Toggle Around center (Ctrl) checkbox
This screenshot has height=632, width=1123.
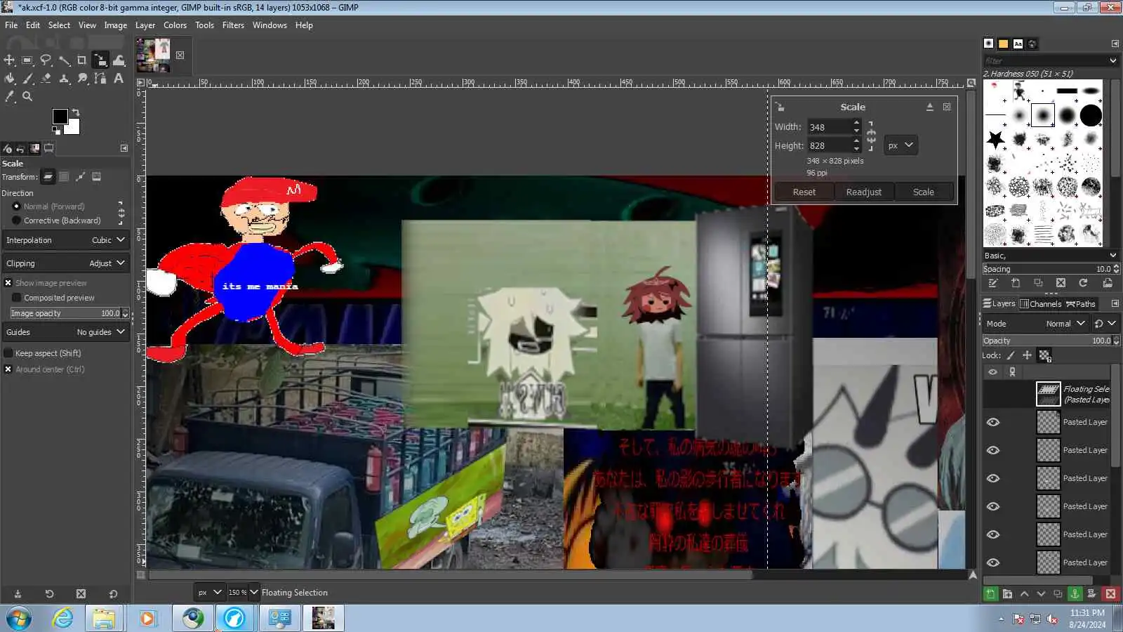coord(8,369)
